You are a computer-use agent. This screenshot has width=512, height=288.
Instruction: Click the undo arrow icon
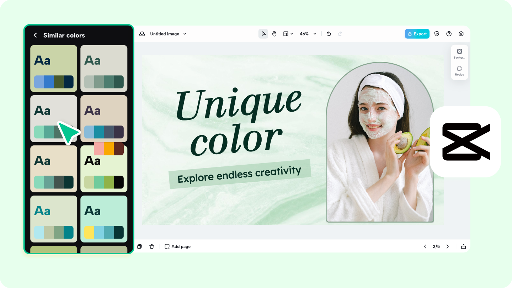coord(329,33)
